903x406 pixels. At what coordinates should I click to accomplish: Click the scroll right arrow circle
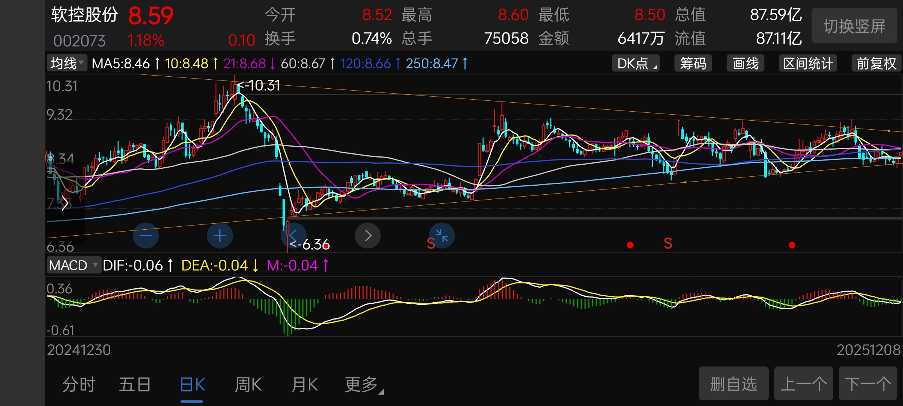pos(368,236)
